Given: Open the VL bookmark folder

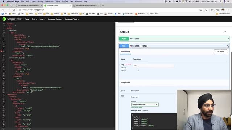Looking at the screenshot, I should [82, 14].
